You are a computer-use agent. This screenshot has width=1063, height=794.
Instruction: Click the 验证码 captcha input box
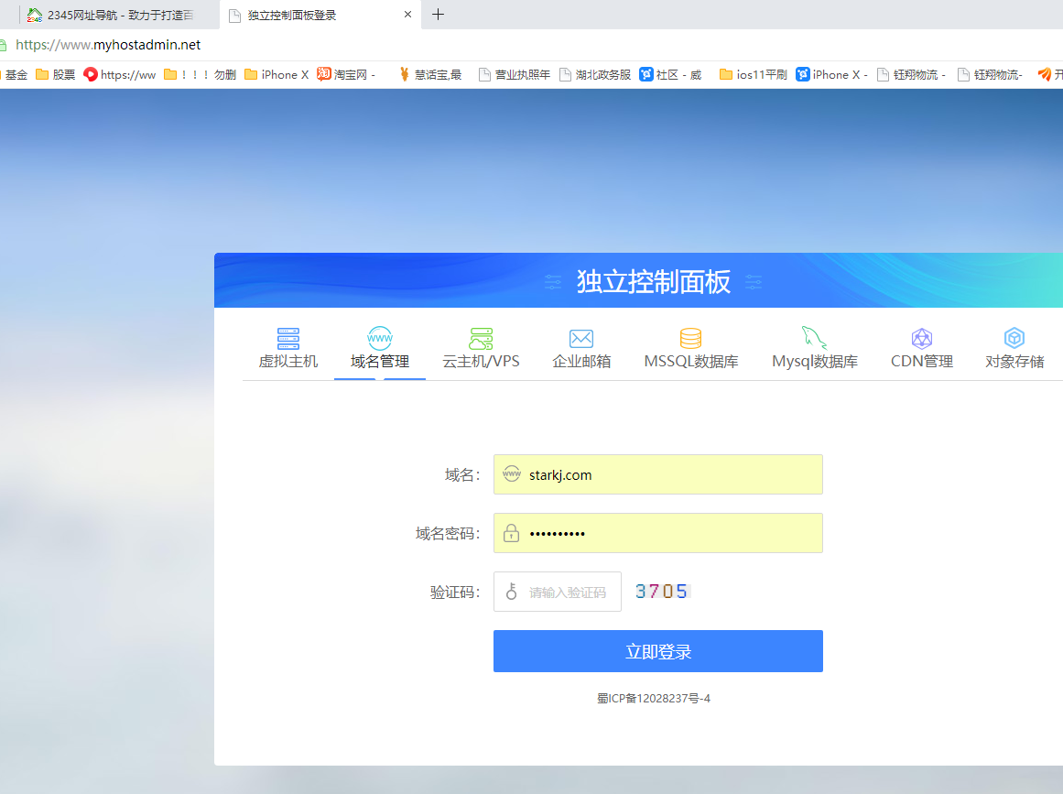pyautogui.click(x=568, y=593)
